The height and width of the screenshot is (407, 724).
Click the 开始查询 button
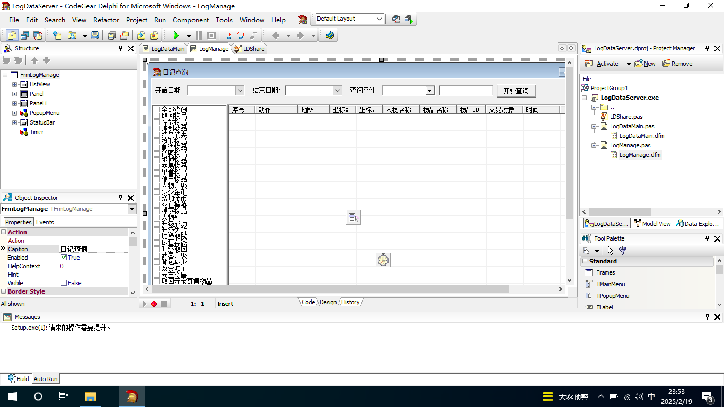tap(516, 91)
